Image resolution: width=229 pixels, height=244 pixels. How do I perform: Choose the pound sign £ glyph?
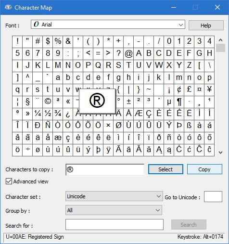click(x=189, y=90)
